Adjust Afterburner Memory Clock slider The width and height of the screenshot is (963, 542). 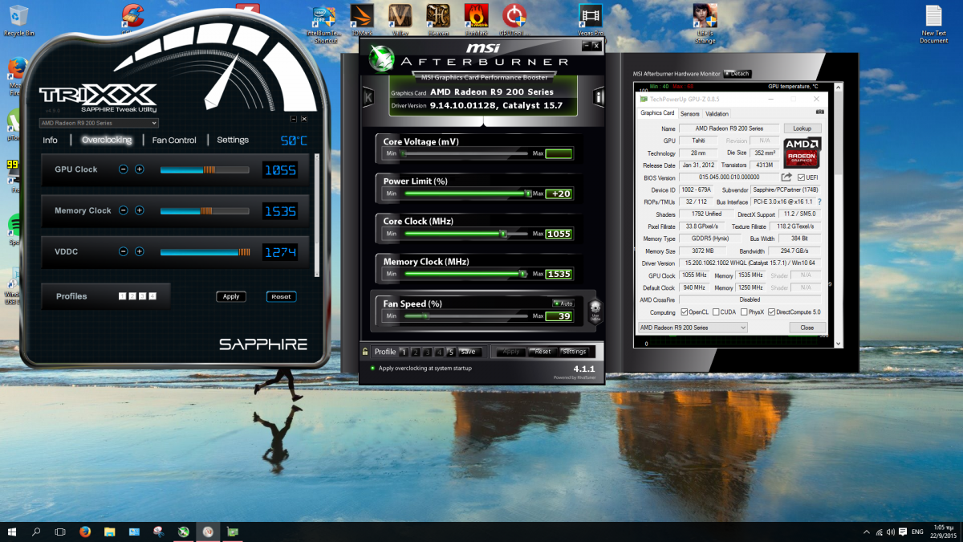[x=466, y=274]
